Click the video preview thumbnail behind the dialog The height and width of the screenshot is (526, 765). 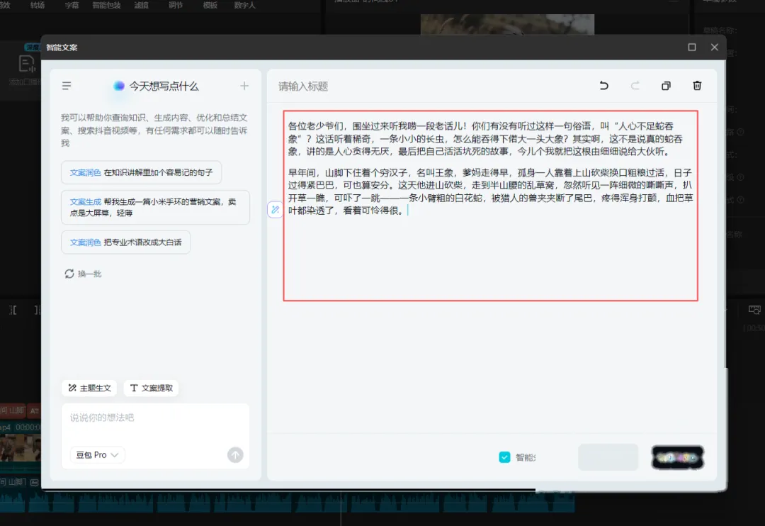tap(507, 24)
